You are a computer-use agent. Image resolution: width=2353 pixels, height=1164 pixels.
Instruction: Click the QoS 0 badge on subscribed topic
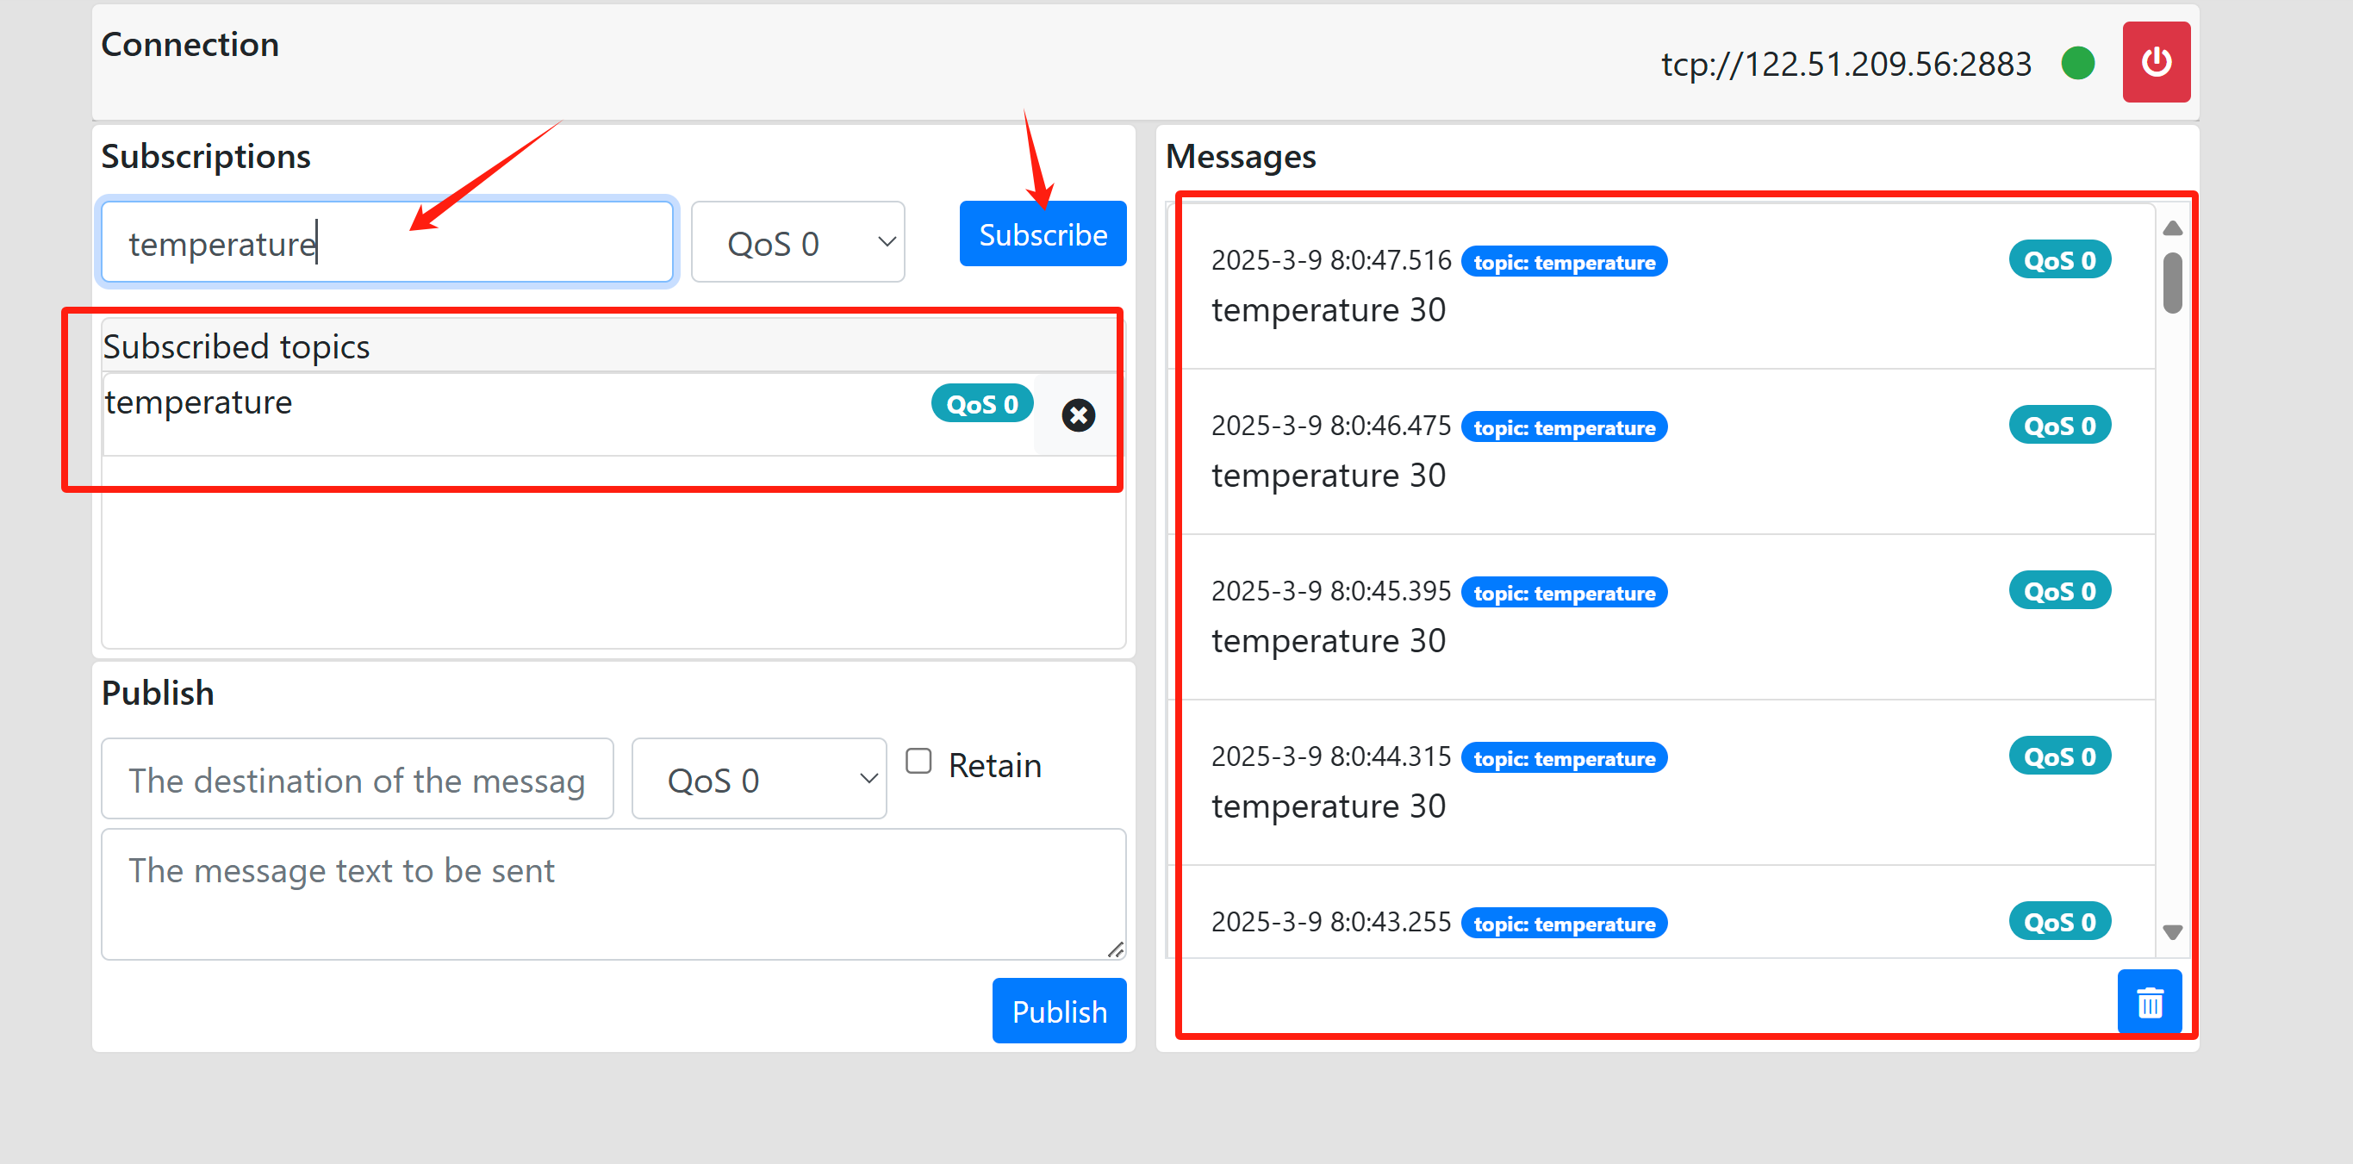click(982, 404)
